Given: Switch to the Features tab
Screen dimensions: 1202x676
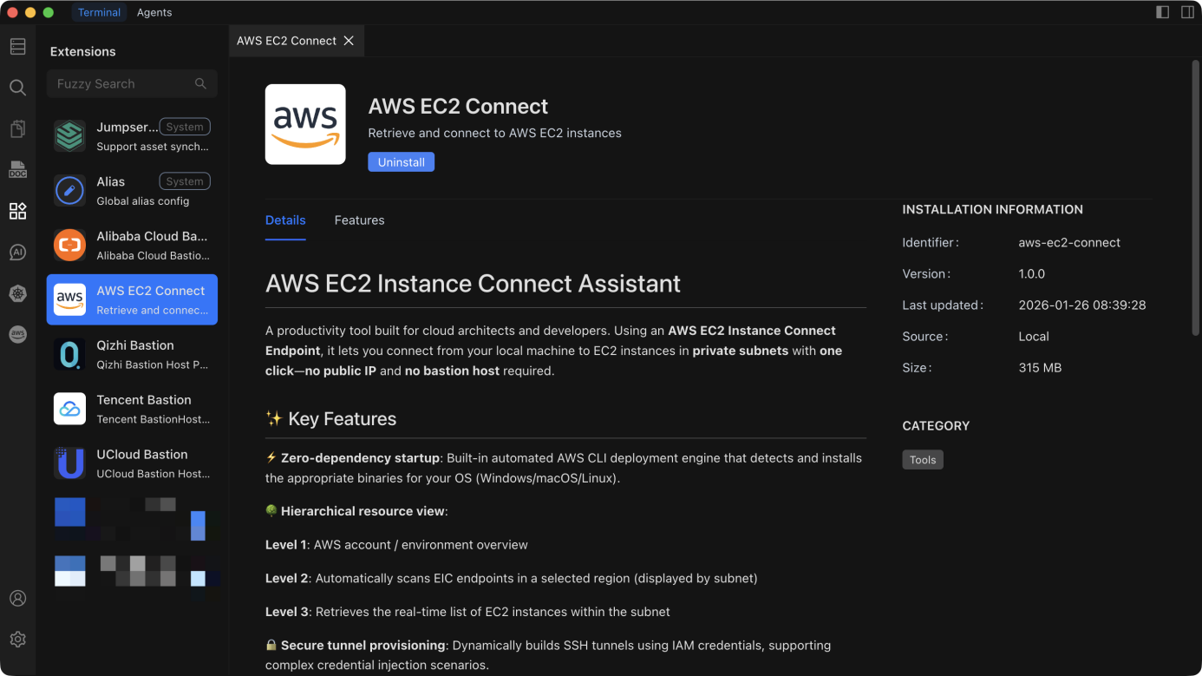Looking at the screenshot, I should tap(359, 220).
